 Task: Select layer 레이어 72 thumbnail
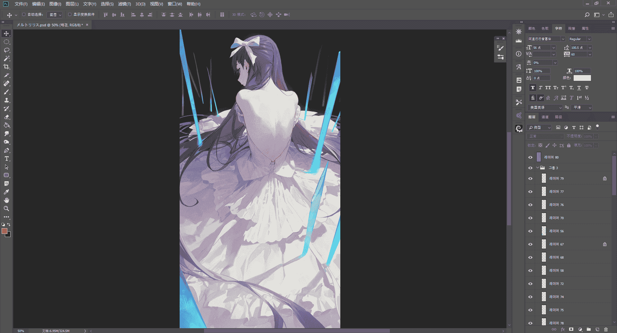click(x=544, y=284)
